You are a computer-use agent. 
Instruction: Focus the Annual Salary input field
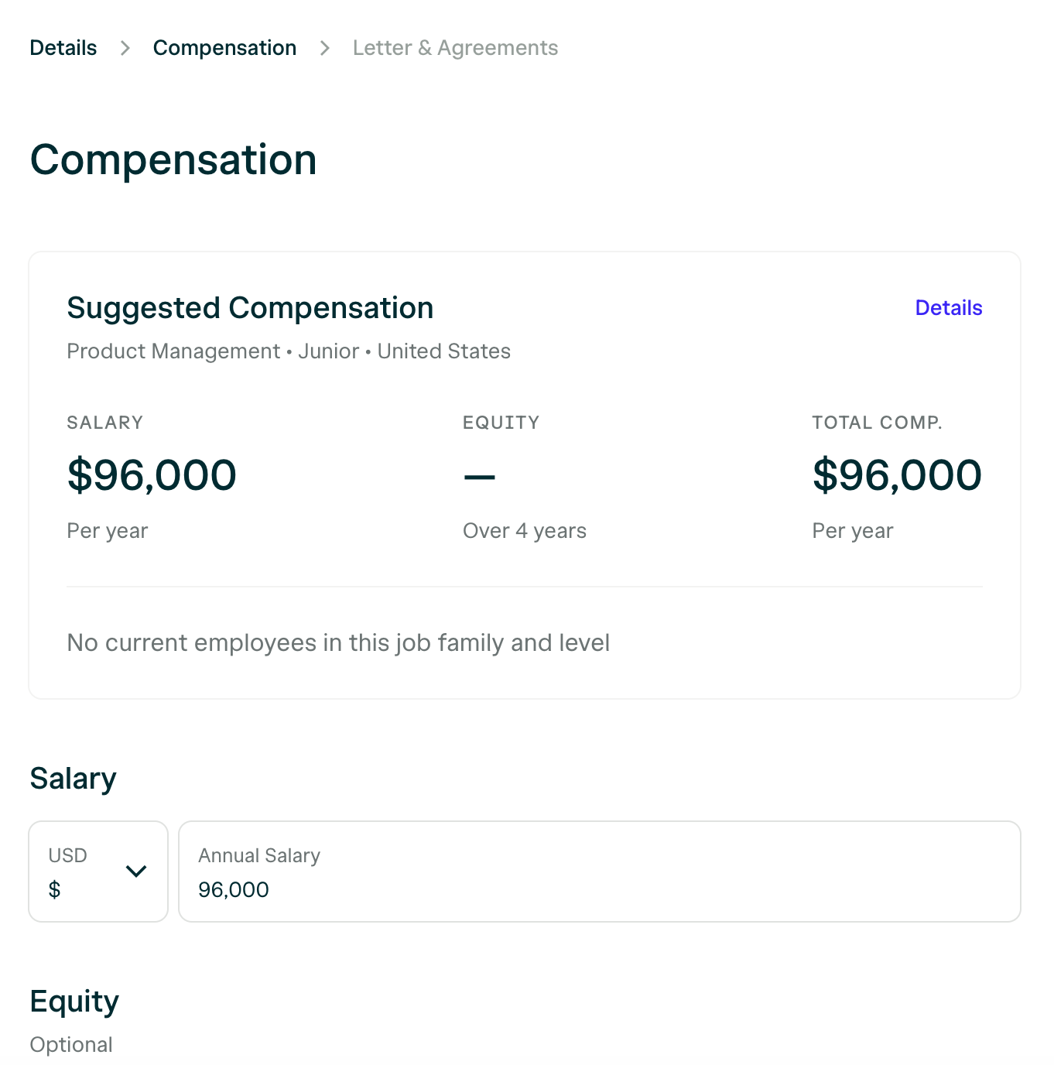pos(600,872)
